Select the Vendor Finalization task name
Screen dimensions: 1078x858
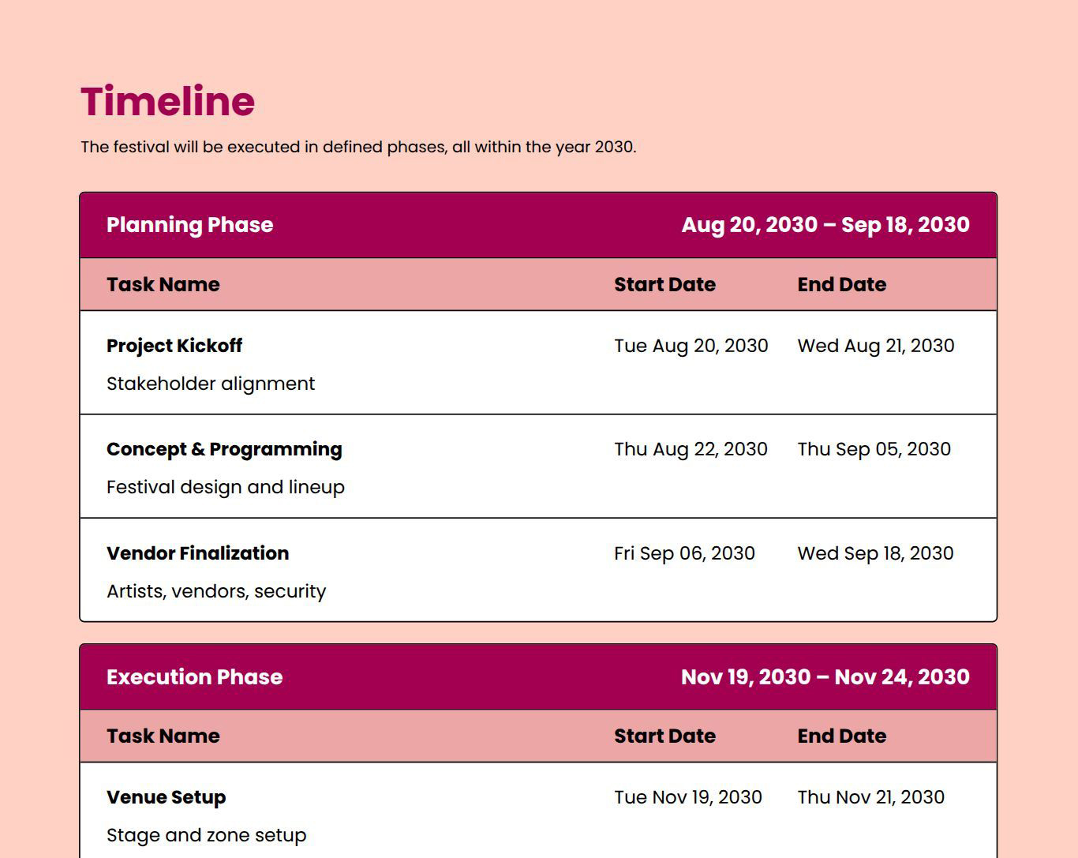coord(197,553)
